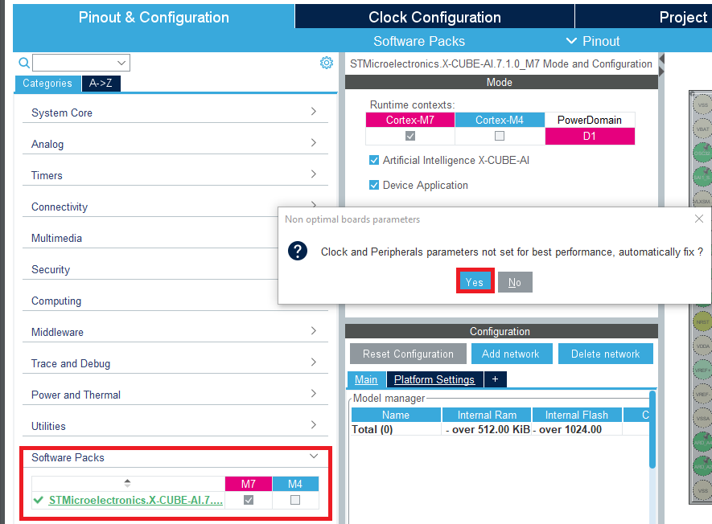Click No in the dialog

514,282
